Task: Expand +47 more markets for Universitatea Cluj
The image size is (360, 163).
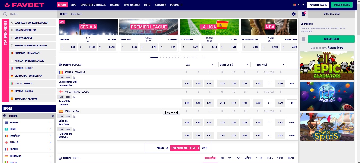Action: coord(292,84)
